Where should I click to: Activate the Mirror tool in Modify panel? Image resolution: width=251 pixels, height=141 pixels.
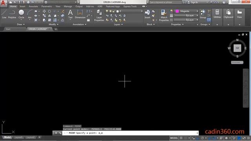[49, 16]
